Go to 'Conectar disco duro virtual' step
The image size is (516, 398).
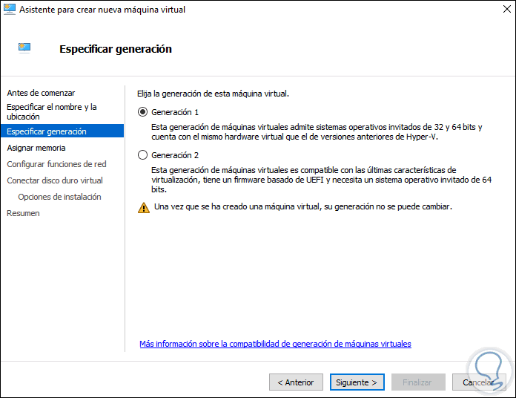point(55,180)
